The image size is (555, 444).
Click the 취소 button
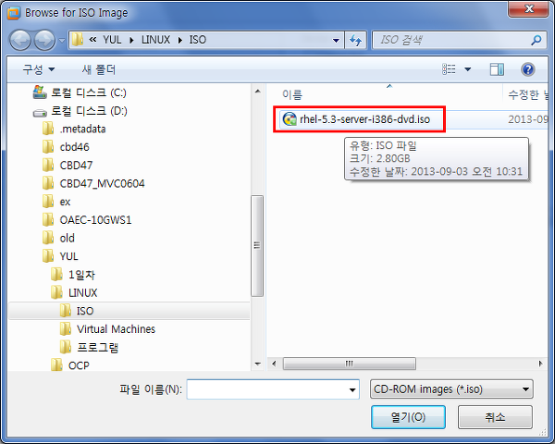click(495, 417)
